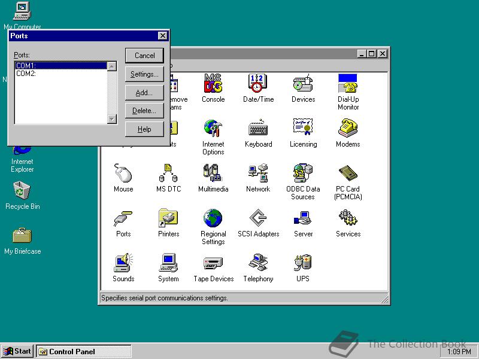Screen dimensions: 479x359
Task: Close the Ports dialog with X button
Action: pyautogui.click(x=163, y=36)
